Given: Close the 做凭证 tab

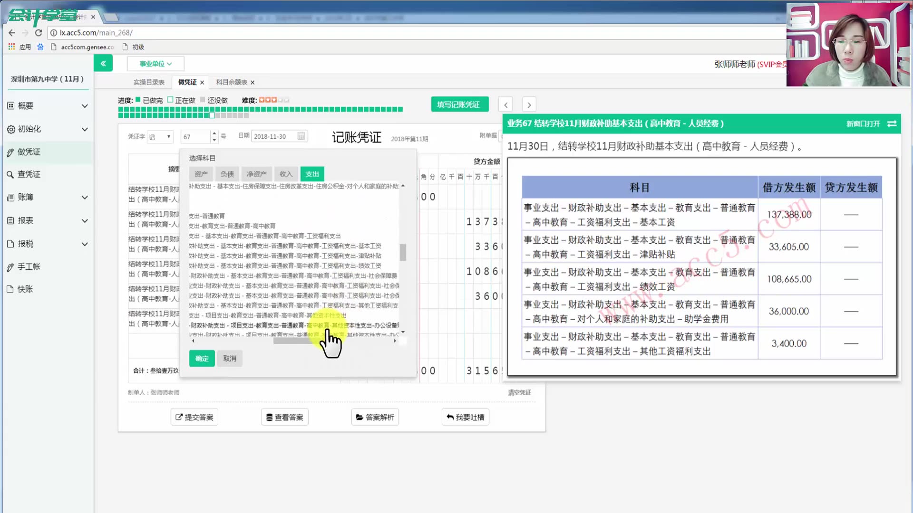Looking at the screenshot, I should click(x=202, y=83).
